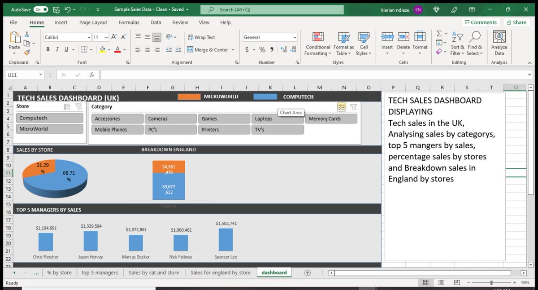Select Memory Cards category button

331,119
